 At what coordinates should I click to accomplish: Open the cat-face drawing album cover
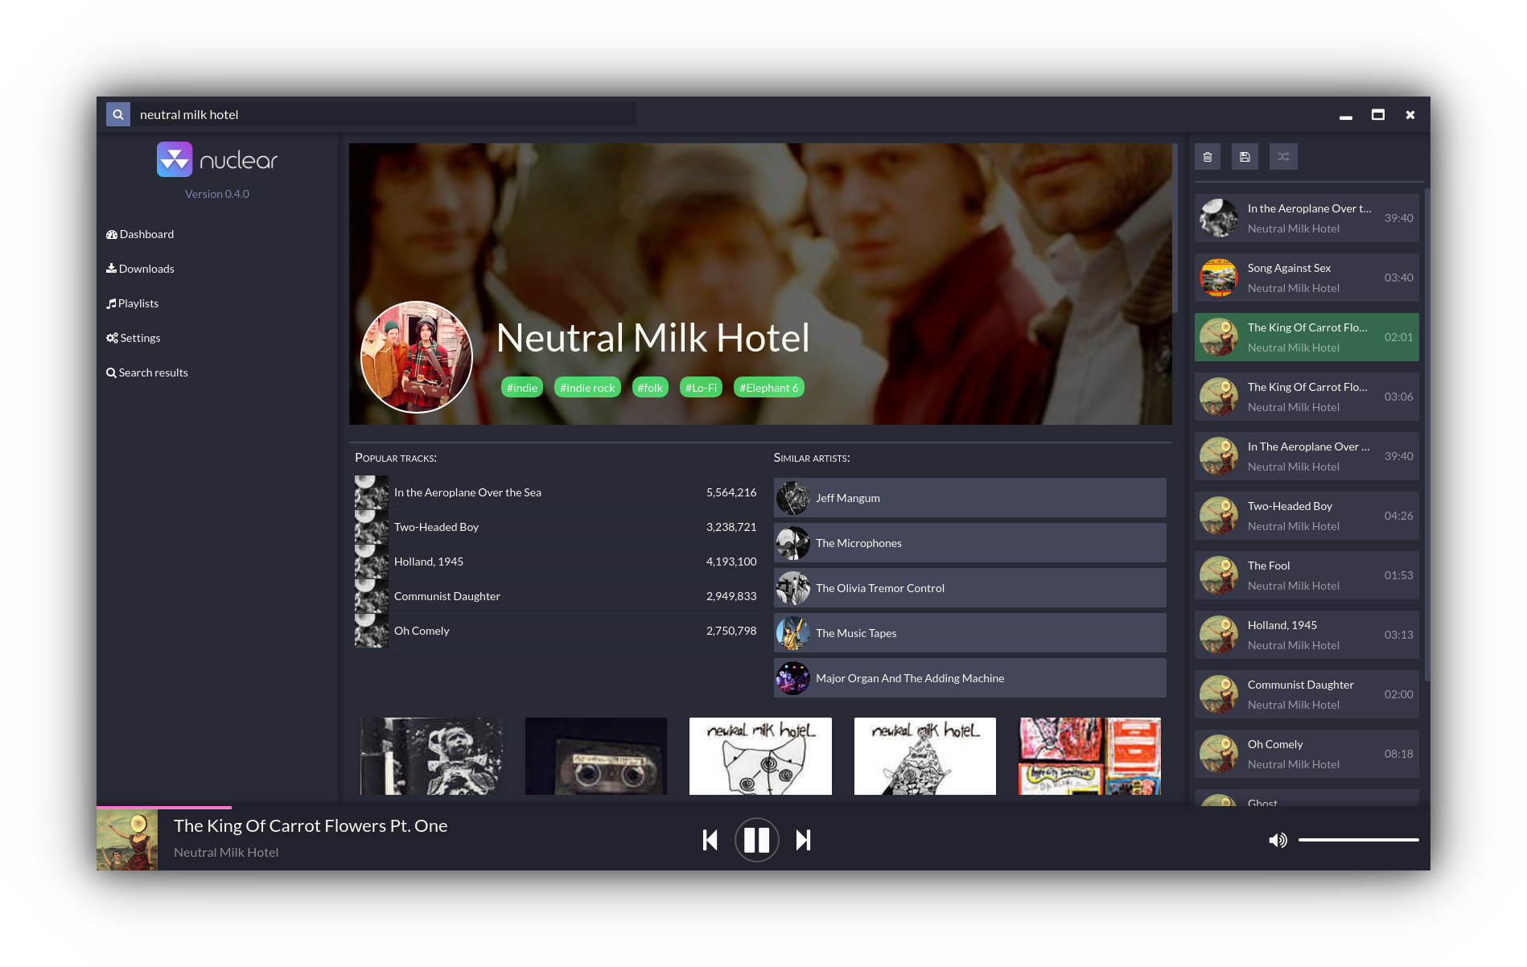[x=760, y=756]
